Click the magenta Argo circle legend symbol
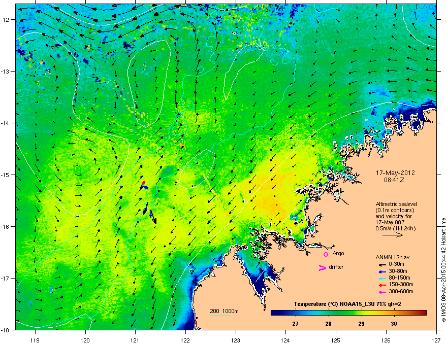 [326, 254]
